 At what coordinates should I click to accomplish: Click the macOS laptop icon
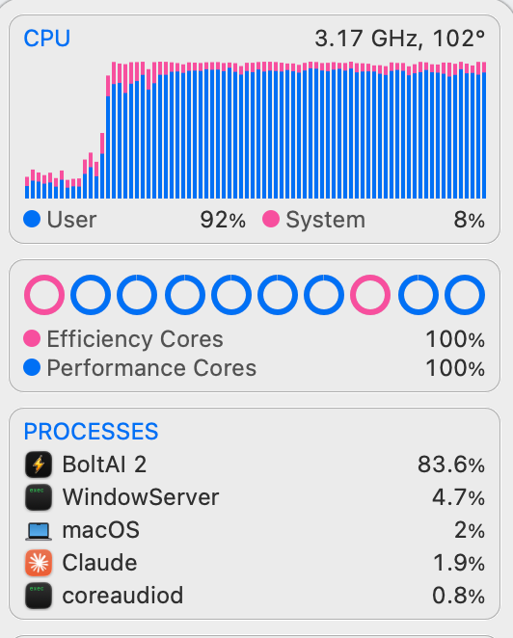pyautogui.click(x=39, y=531)
